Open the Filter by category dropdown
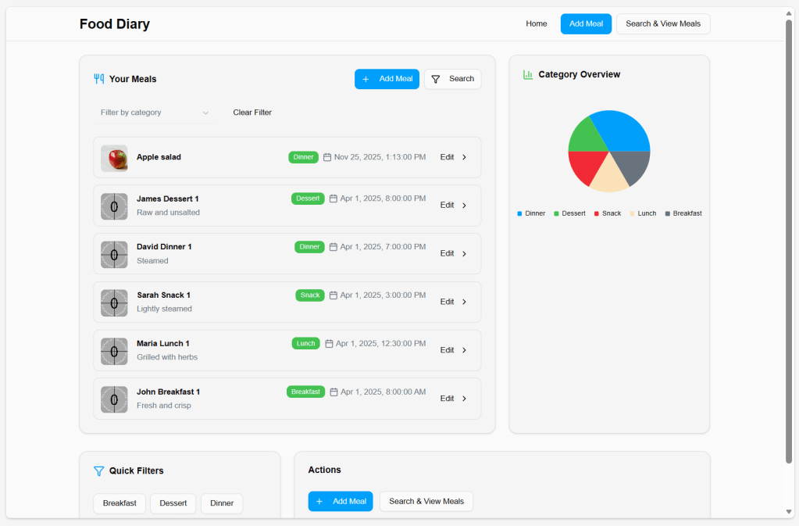Screen dimensions: 799x526 tap(154, 113)
